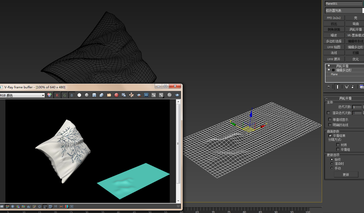
Task: Open the 修改器列表 modifier list dropdown
Action: pyautogui.click(x=343, y=11)
